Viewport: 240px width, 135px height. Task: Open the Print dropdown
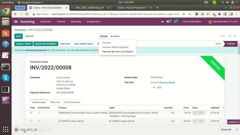(104, 36)
